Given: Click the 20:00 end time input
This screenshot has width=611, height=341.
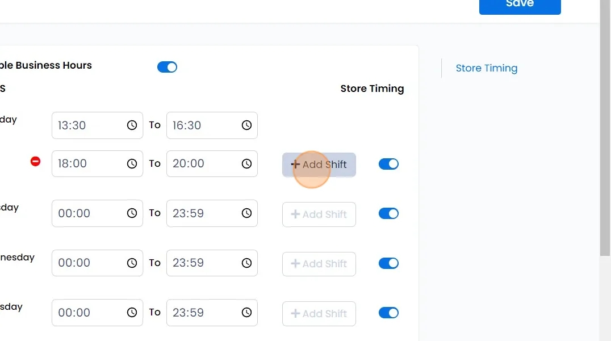Looking at the screenshot, I should [x=203, y=164].
